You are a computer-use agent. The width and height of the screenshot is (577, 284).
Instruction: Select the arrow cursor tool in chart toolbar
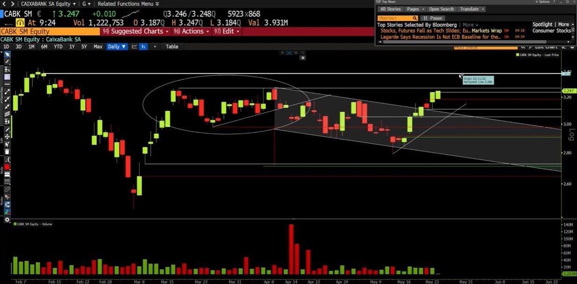tap(7, 55)
